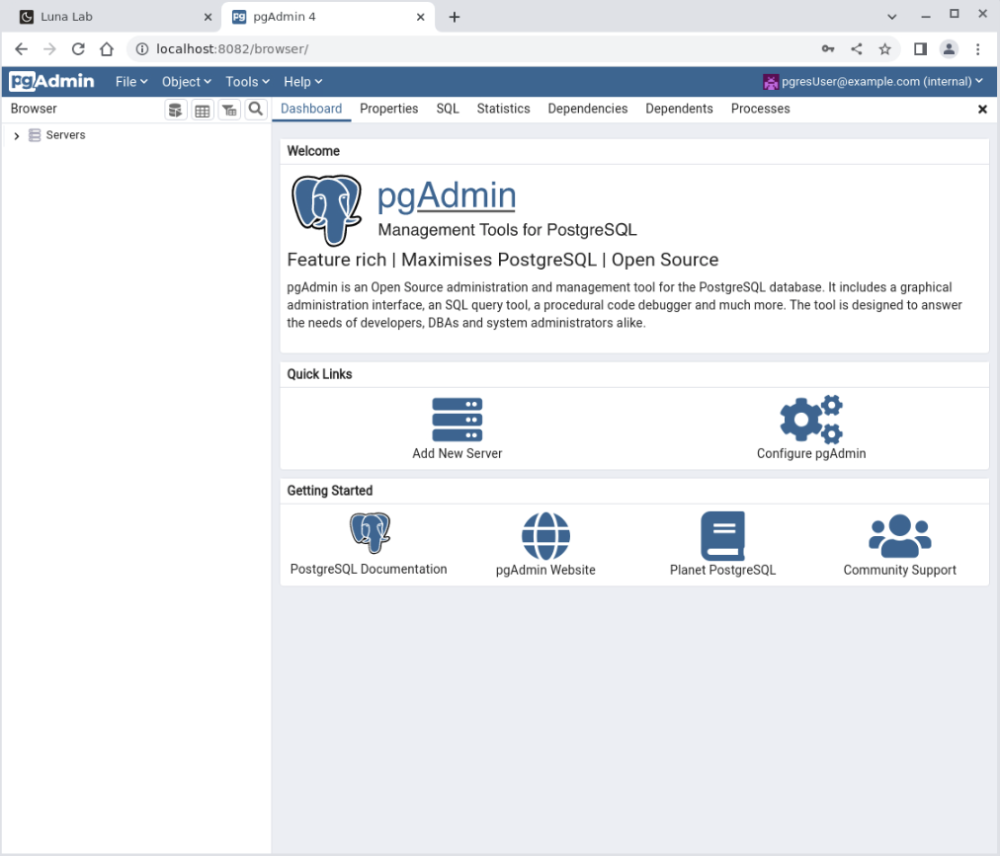Screen dimensions: 1000x856
Task: Expand the Servers tree node
Action: click(17, 136)
